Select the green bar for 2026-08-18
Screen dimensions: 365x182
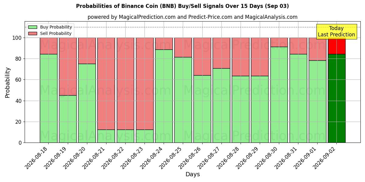point(49,98)
